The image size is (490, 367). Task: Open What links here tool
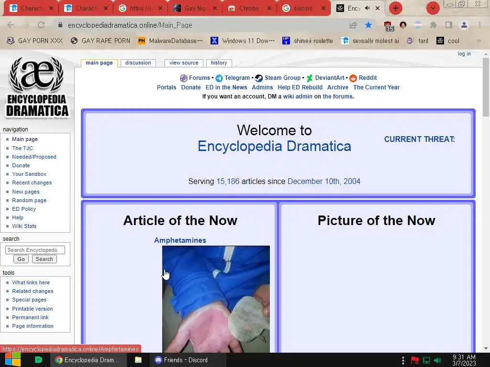point(31,282)
